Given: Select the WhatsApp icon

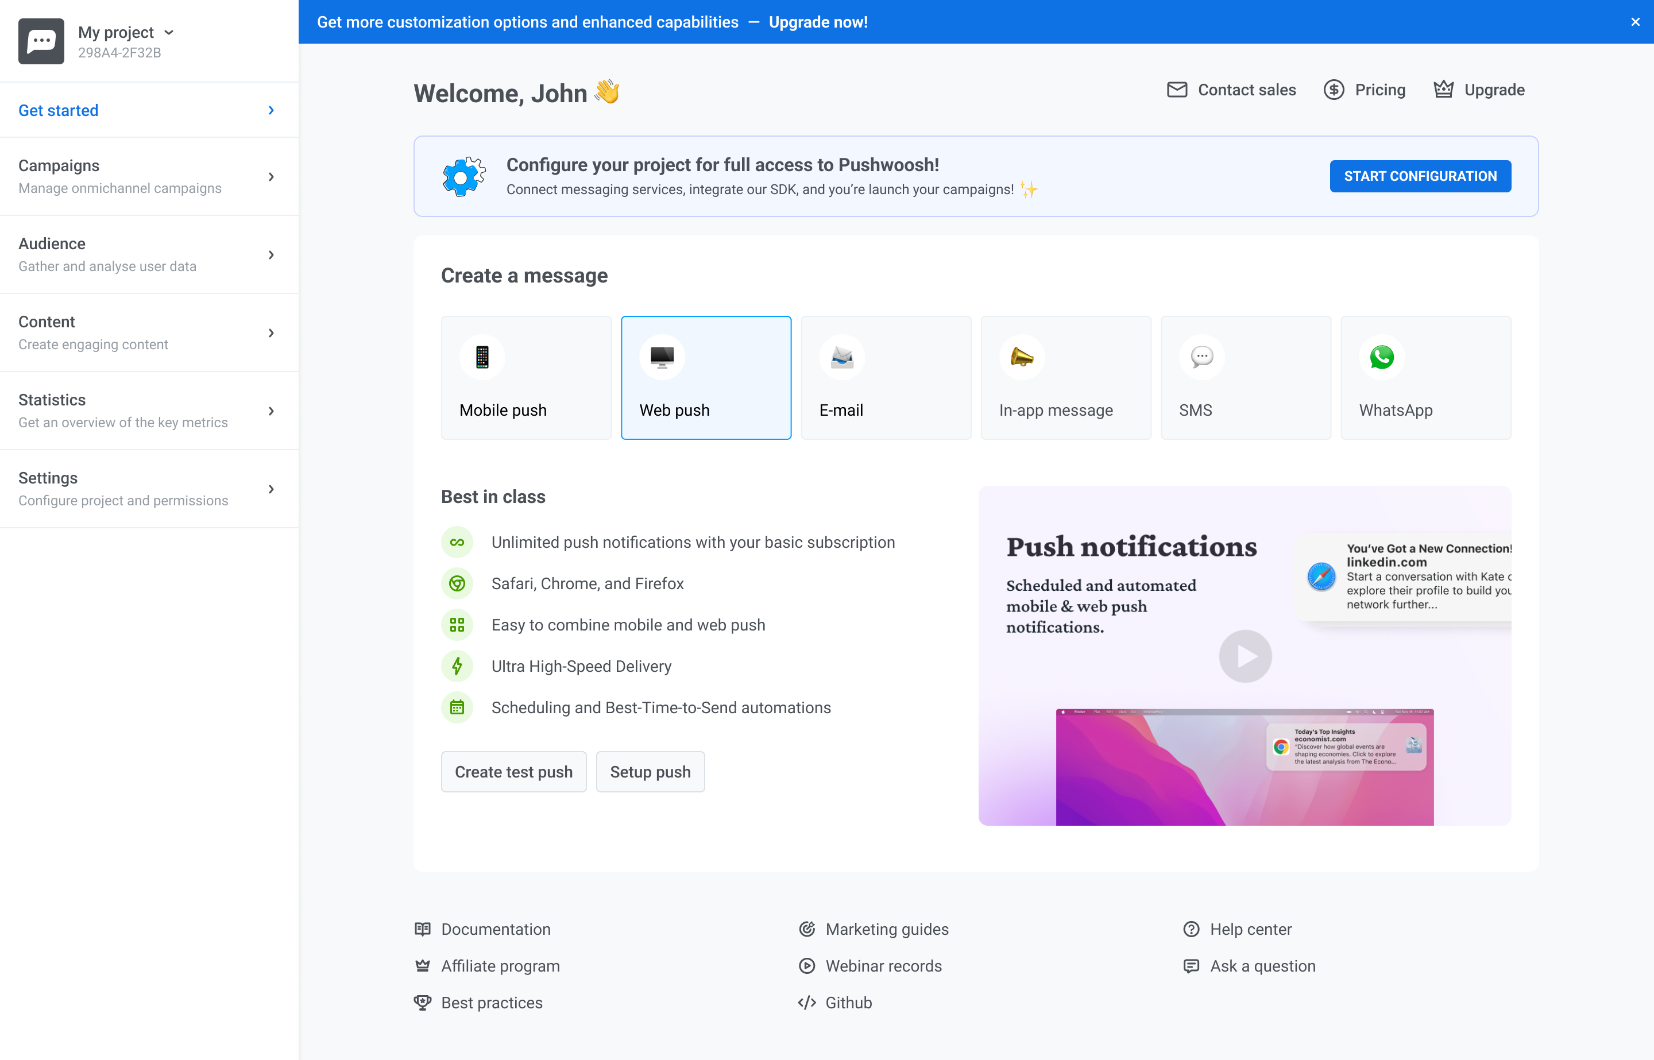Looking at the screenshot, I should tap(1382, 357).
